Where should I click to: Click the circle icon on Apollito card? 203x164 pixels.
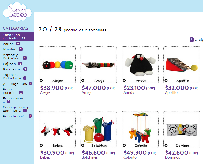point(166,80)
